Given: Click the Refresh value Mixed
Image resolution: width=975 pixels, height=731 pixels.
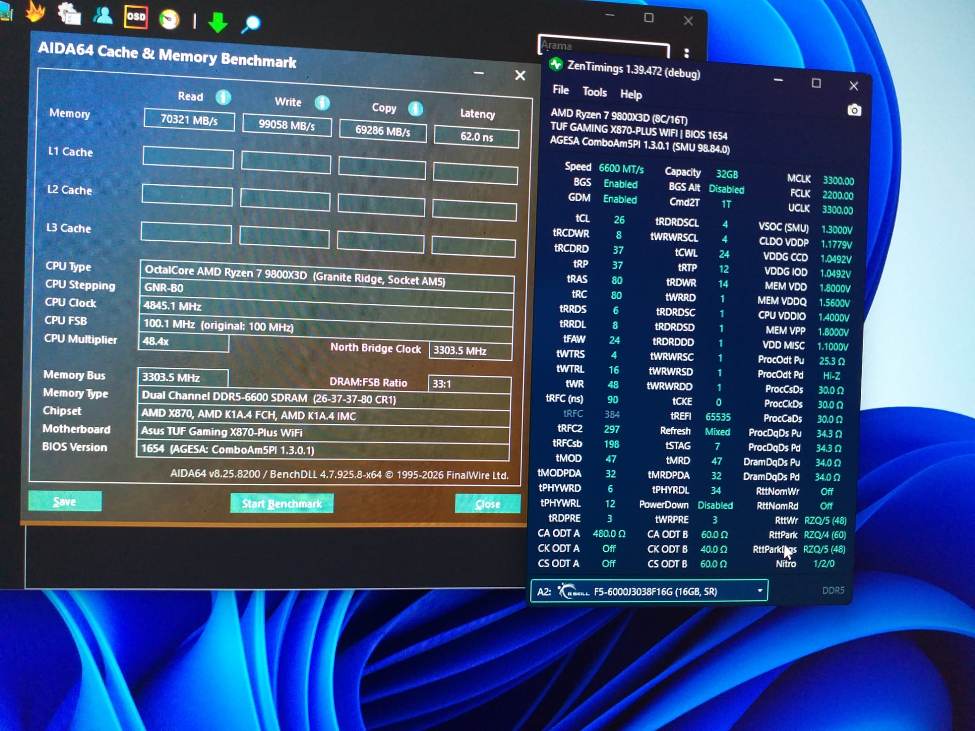Looking at the screenshot, I should click(x=717, y=432).
